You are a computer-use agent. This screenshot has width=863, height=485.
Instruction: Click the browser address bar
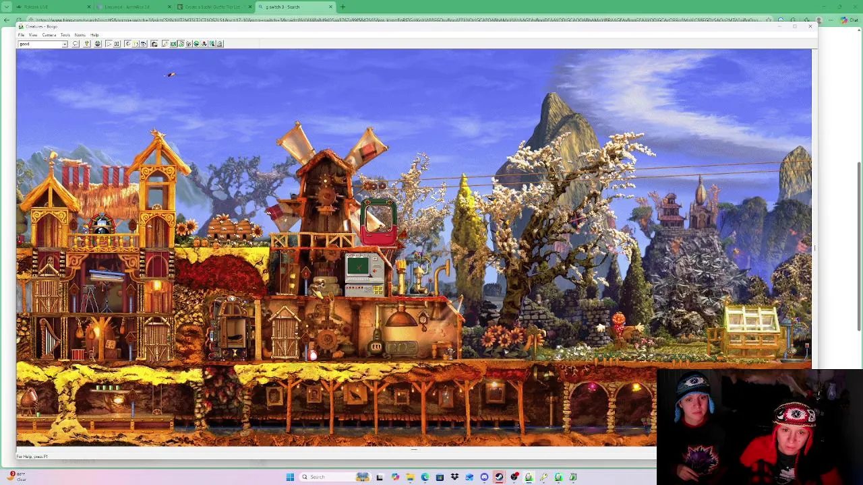(405, 20)
